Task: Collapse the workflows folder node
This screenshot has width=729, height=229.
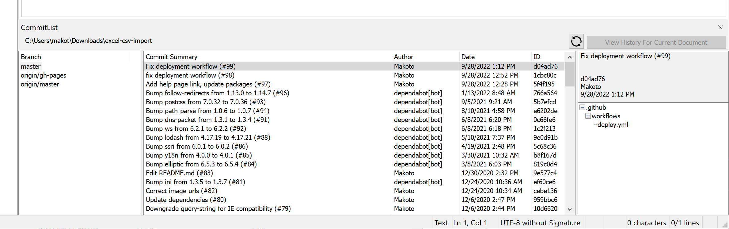Action: pos(588,116)
